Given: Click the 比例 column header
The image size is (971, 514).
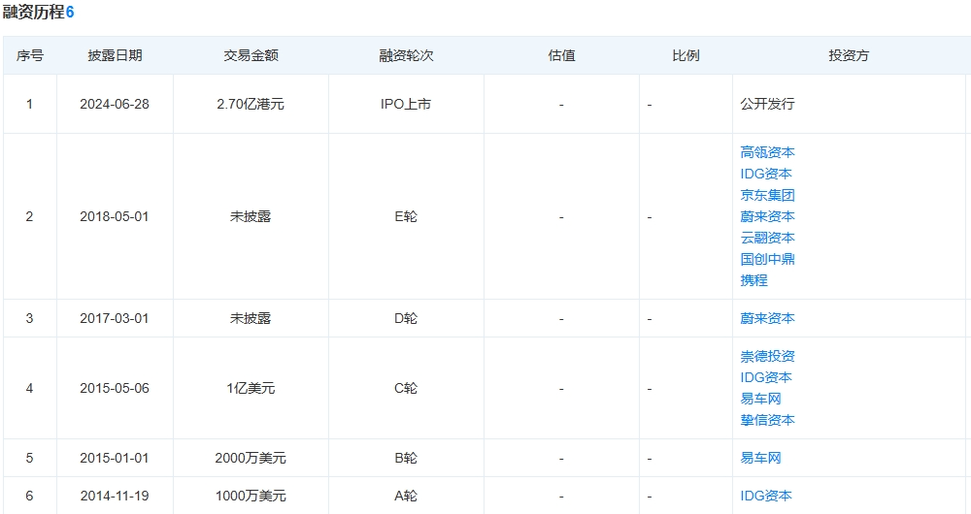Looking at the screenshot, I should [686, 55].
